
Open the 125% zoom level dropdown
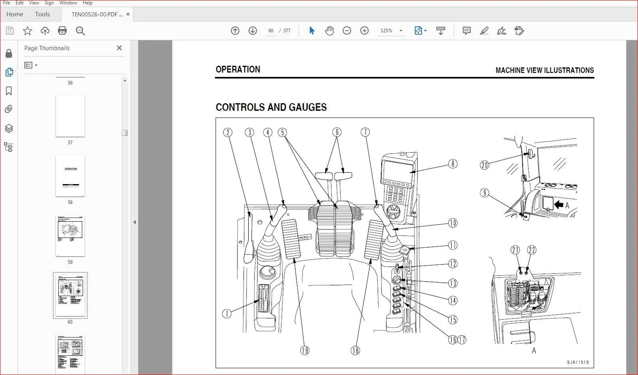click(391, 31)
